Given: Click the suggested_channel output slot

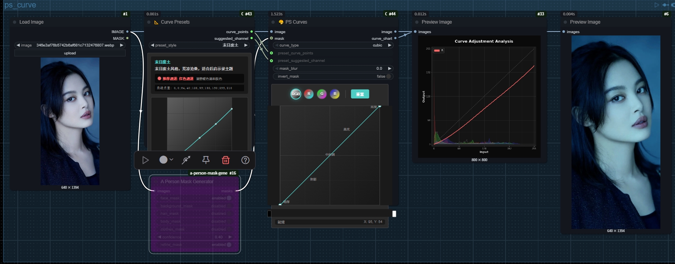Looking at the screenshot, I should [x=252, y=38].
